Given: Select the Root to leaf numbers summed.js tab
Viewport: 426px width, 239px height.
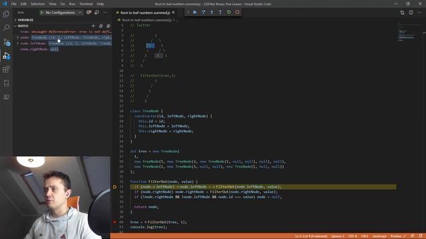Looking at the screenshot, I should coord(145,13).
